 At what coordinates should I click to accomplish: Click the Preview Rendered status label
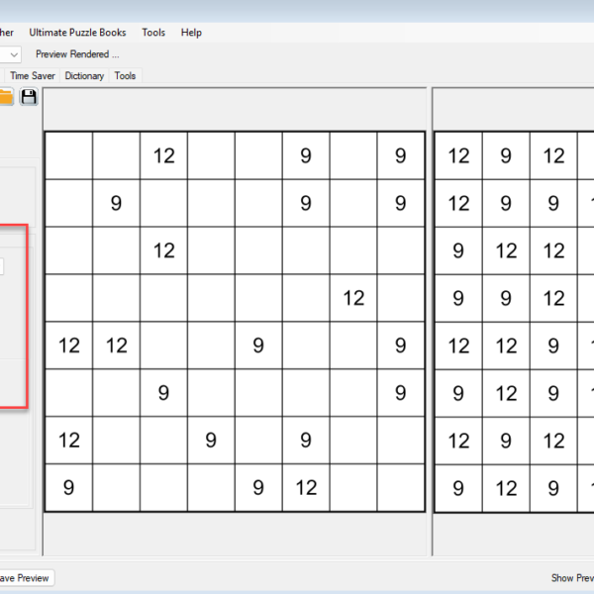[77, 54]
